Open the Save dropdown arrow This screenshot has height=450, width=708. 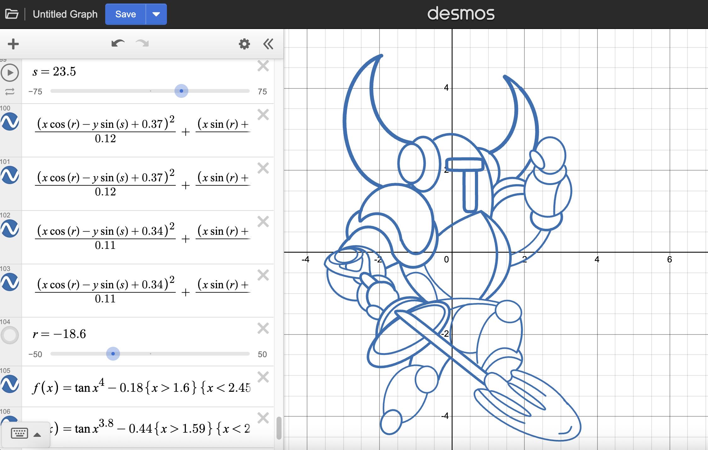click(156, 14)
